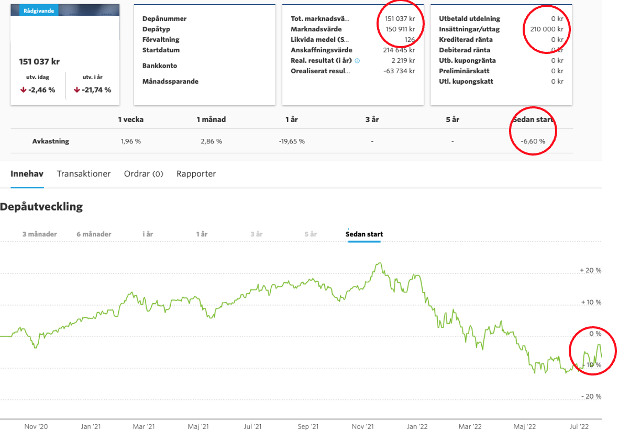Viewport: 619px width, 442px height.
Task: Select the 'i år' chart period
Action: (148, 234)
